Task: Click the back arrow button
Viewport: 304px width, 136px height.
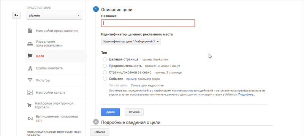Action: click(16, 15)
